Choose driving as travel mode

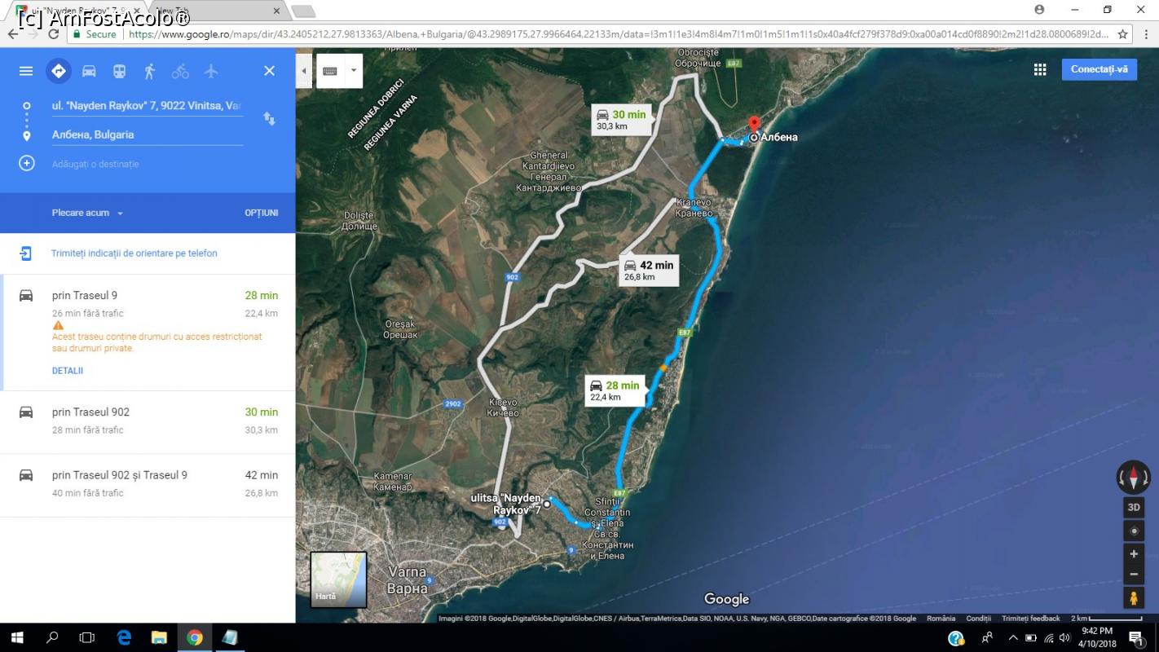pyautogui.click(x=89, y=71)
